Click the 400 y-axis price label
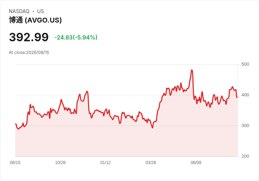259x181 pixels. click(x=245, y=95)
